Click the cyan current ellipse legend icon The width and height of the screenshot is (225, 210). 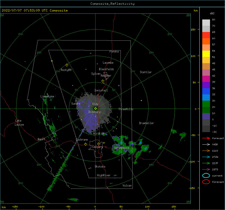(x=206, y=176)
